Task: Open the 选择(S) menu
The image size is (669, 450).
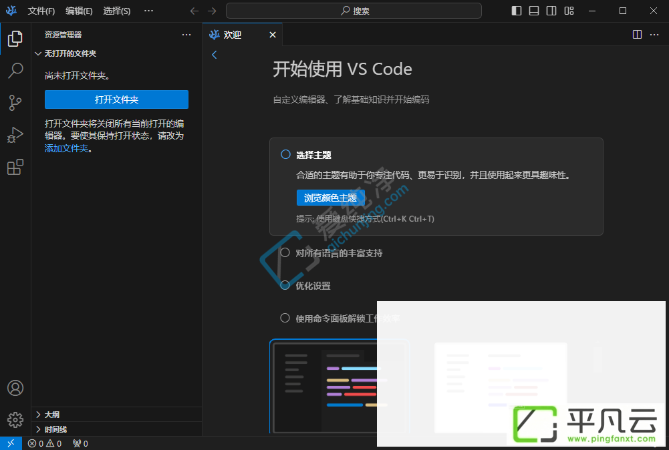Action: [117, 11]
